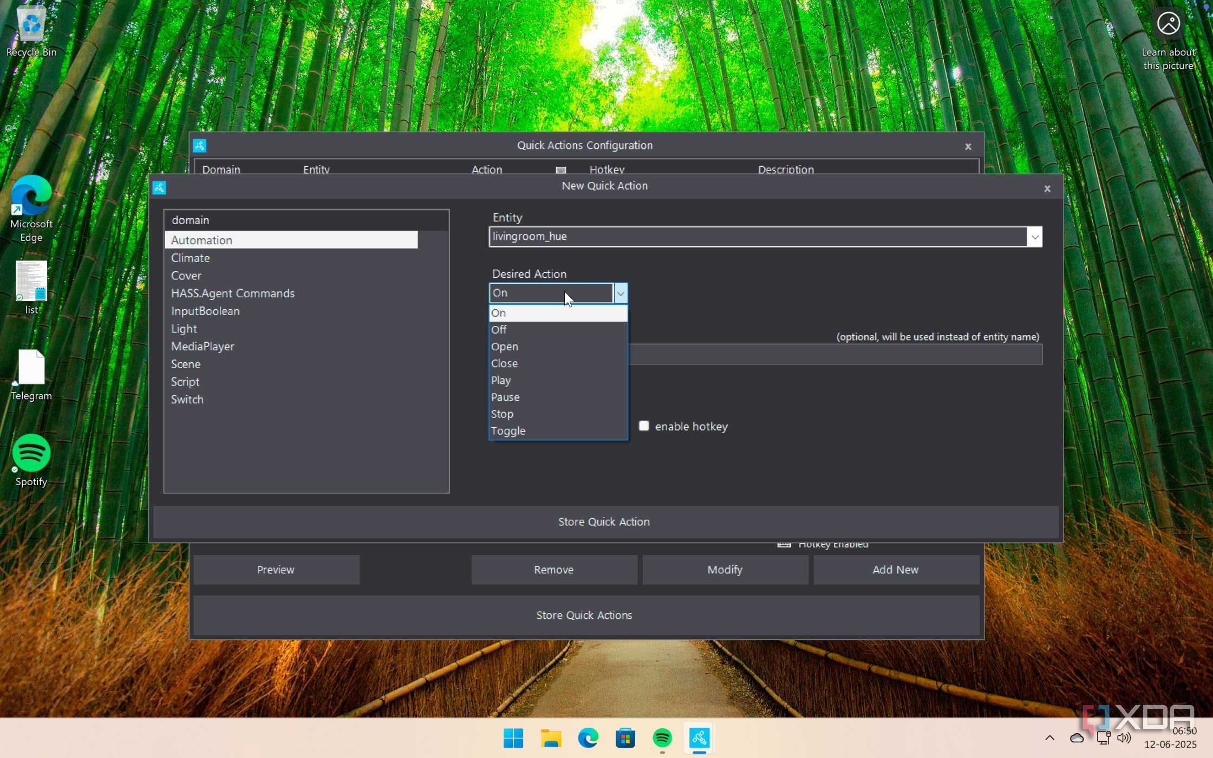This screenshot has height=758, width=1213.
Task: Click Remove in Quick Actions Configuration
Action: coord(554,570)
